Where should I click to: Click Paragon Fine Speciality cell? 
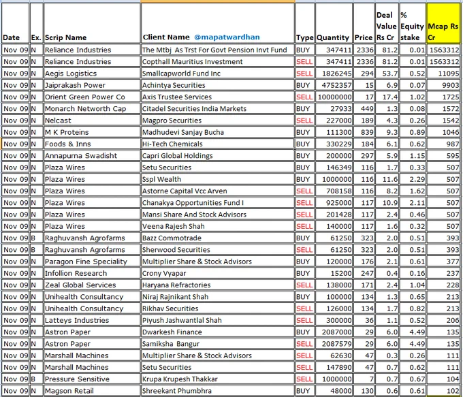[x=92, y=261]
